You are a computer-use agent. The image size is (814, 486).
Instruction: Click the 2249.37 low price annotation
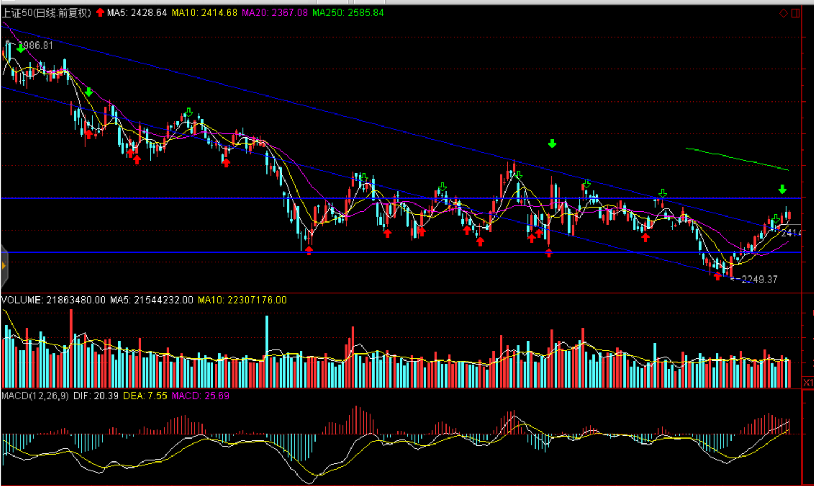click(759, 279)
